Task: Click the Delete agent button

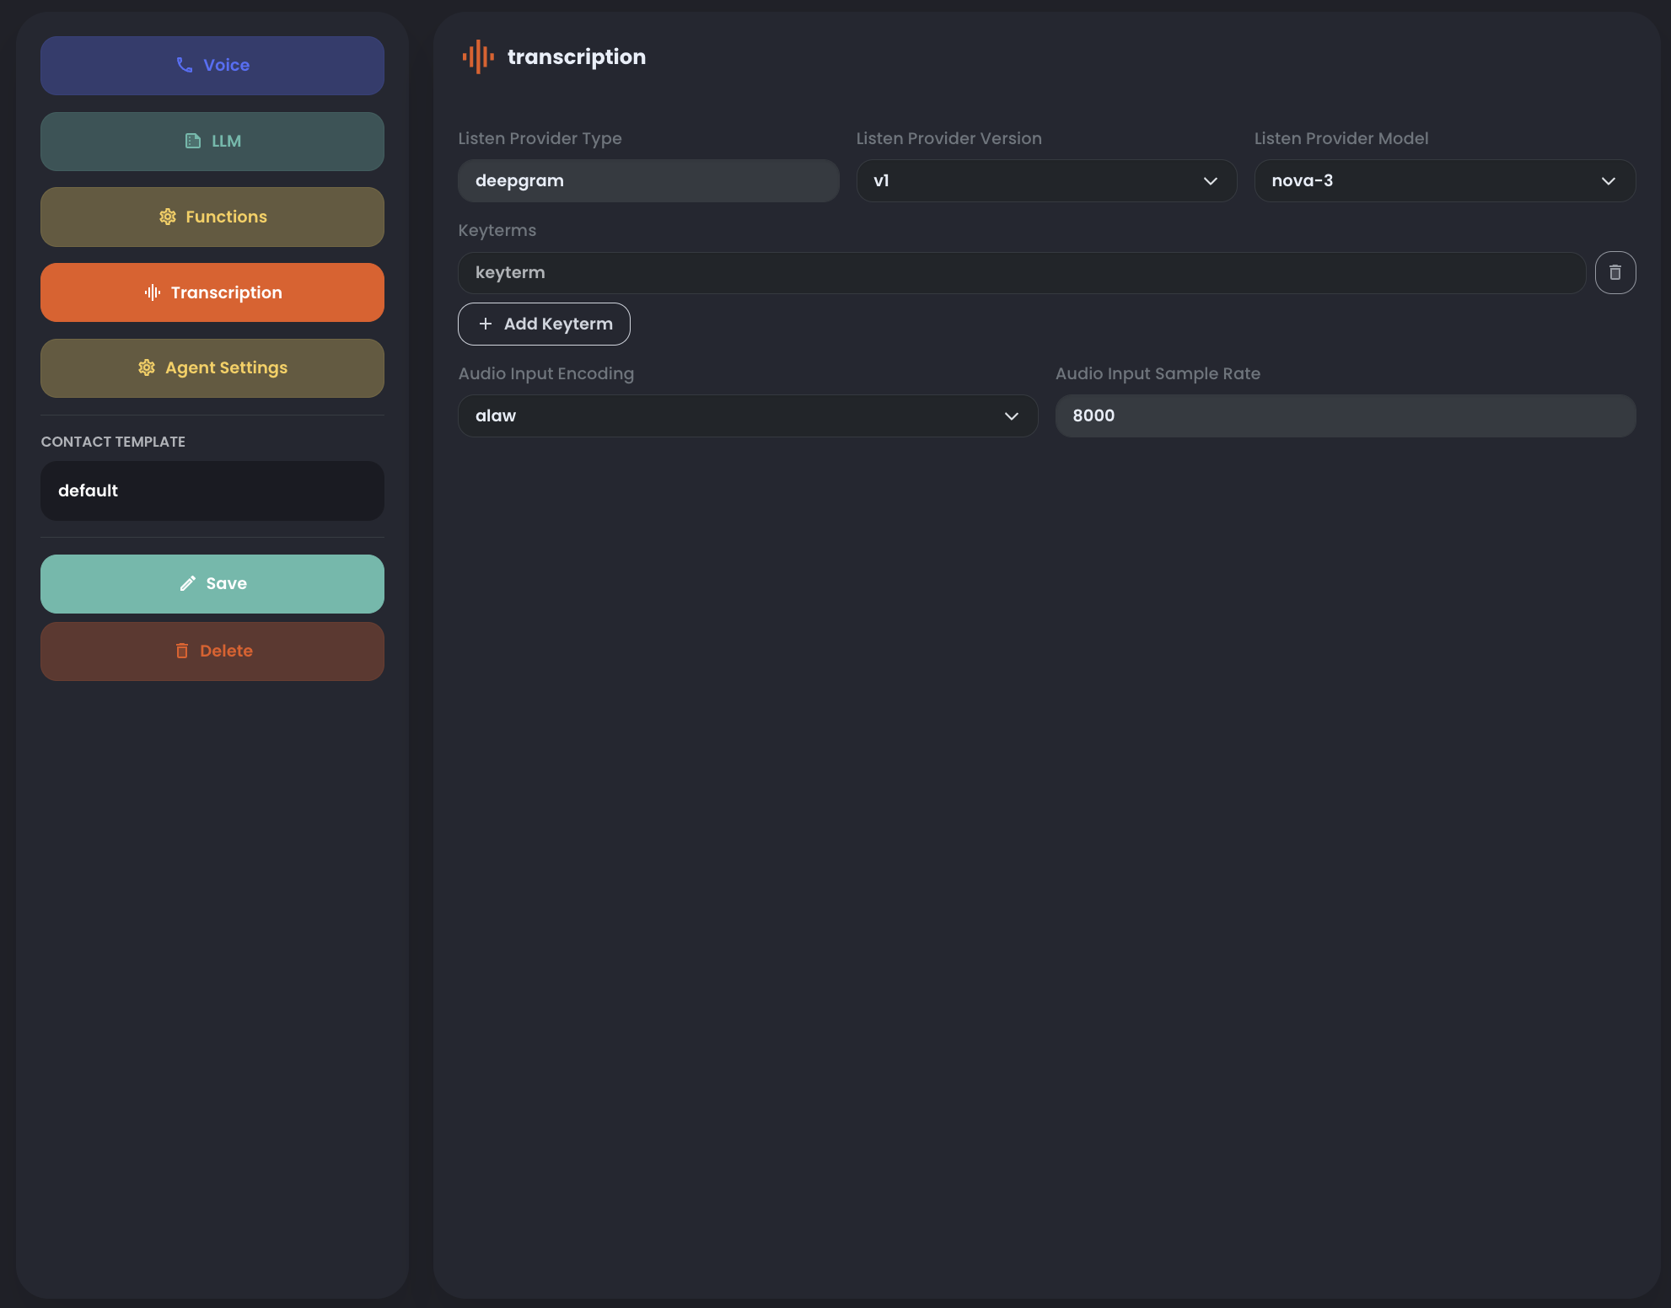Action: [212, 651]
